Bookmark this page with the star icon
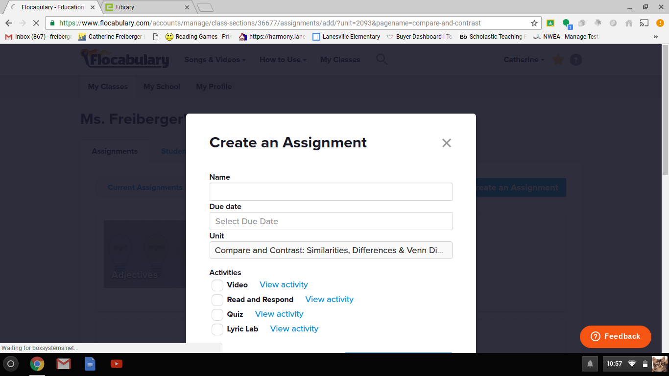669x376 pixels. pos(534,23)
